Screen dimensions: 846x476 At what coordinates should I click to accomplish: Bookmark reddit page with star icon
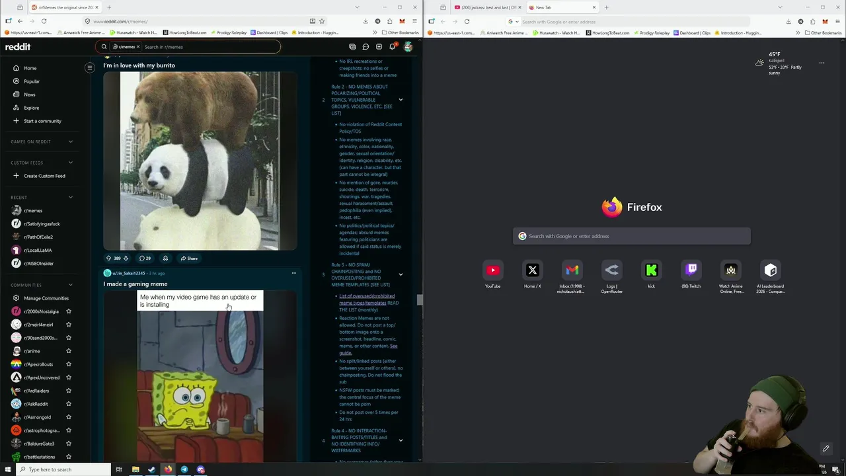tap(322, 21)
